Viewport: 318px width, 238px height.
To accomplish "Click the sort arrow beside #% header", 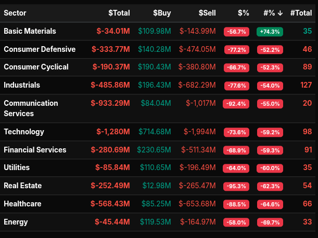I will pos(280,13).
